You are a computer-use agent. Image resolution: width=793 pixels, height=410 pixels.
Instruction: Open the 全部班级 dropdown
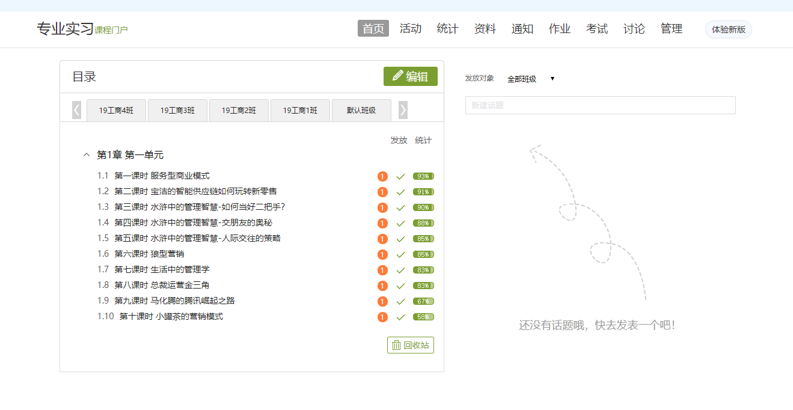(530, 79)
